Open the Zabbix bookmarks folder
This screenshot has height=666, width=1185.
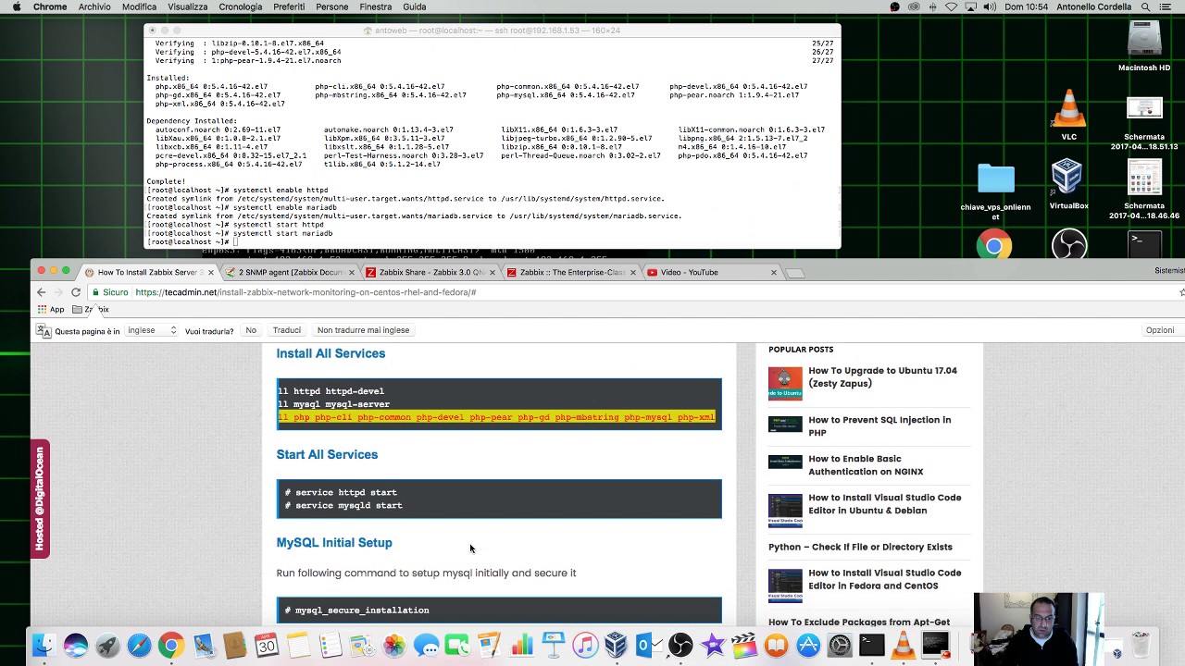[91, 310]
